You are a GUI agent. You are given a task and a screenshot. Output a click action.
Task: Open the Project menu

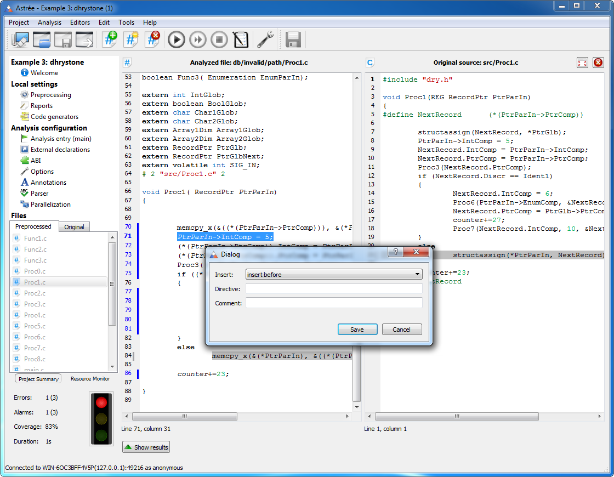pos(19,22)
